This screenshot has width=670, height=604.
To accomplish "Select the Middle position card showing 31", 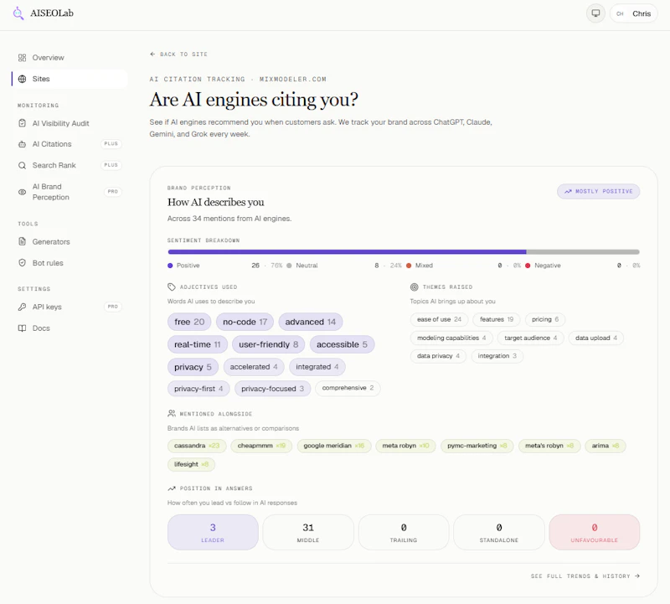I will 308,532.
